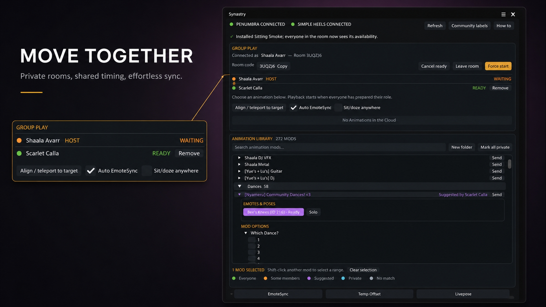Screen dimensions: 546x307
Task: Select dance option 2
Action: pyautogui.click(x=252, y=246)
